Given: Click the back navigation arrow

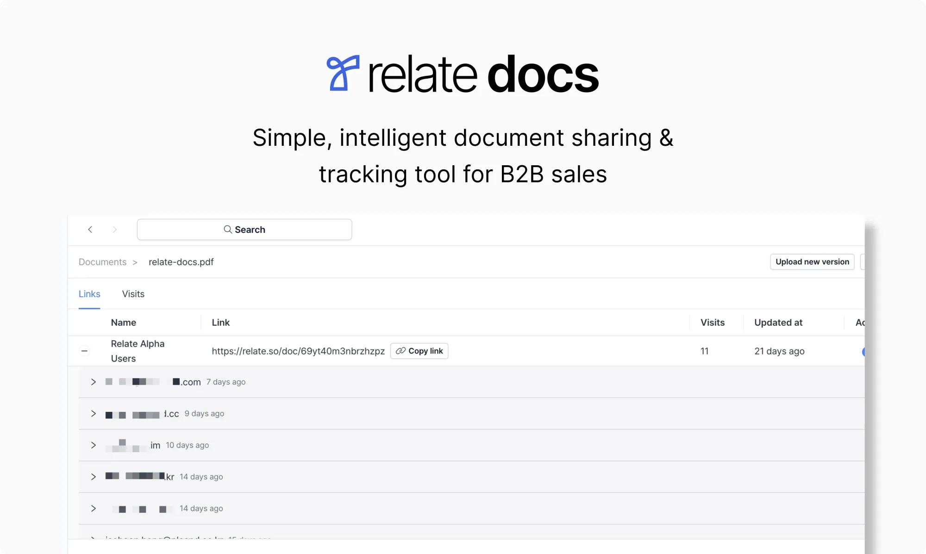Looking at the screenshot, I should click(91, 230).
